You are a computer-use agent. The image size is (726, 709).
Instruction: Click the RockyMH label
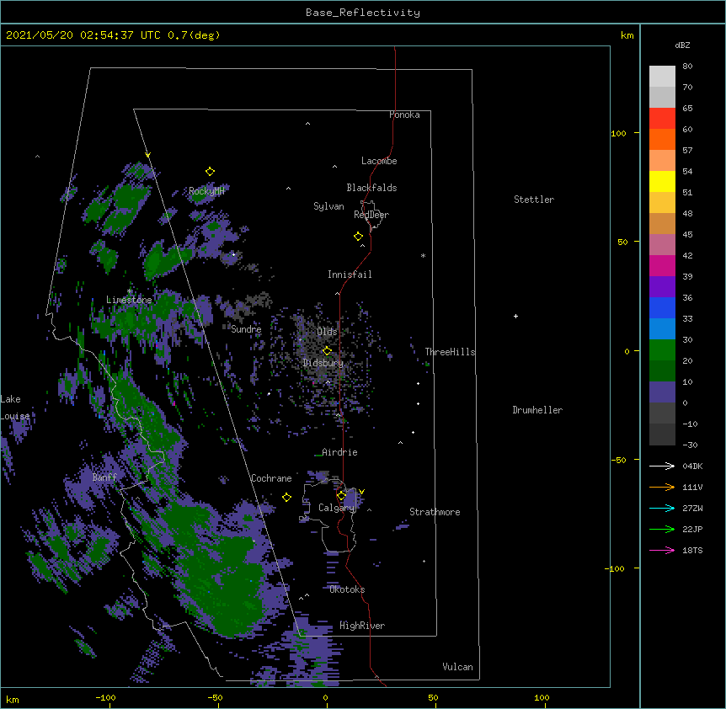point(206,191)
